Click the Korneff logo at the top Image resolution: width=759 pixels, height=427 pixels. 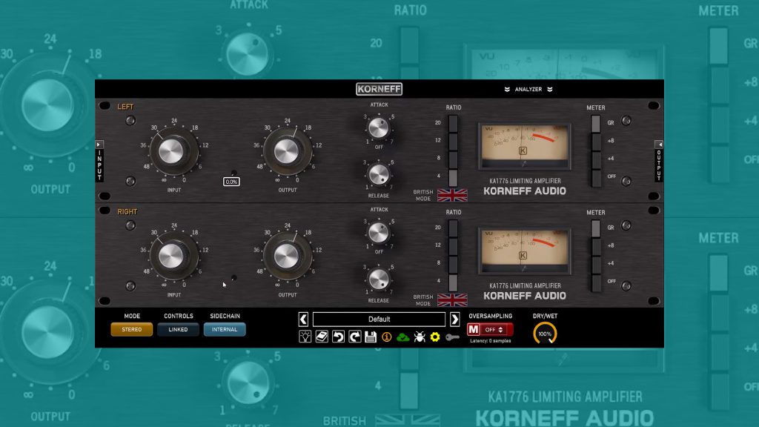[x=379, y=89]
